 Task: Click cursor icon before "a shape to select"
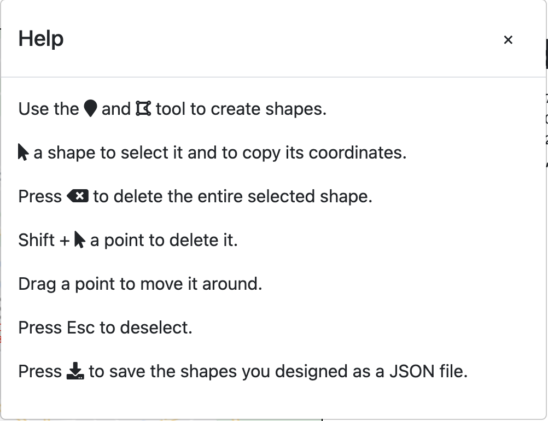(23, 152)
